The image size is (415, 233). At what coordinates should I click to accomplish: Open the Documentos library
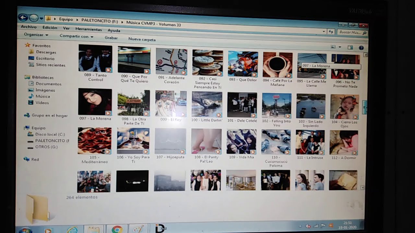[x=49, y=84]
